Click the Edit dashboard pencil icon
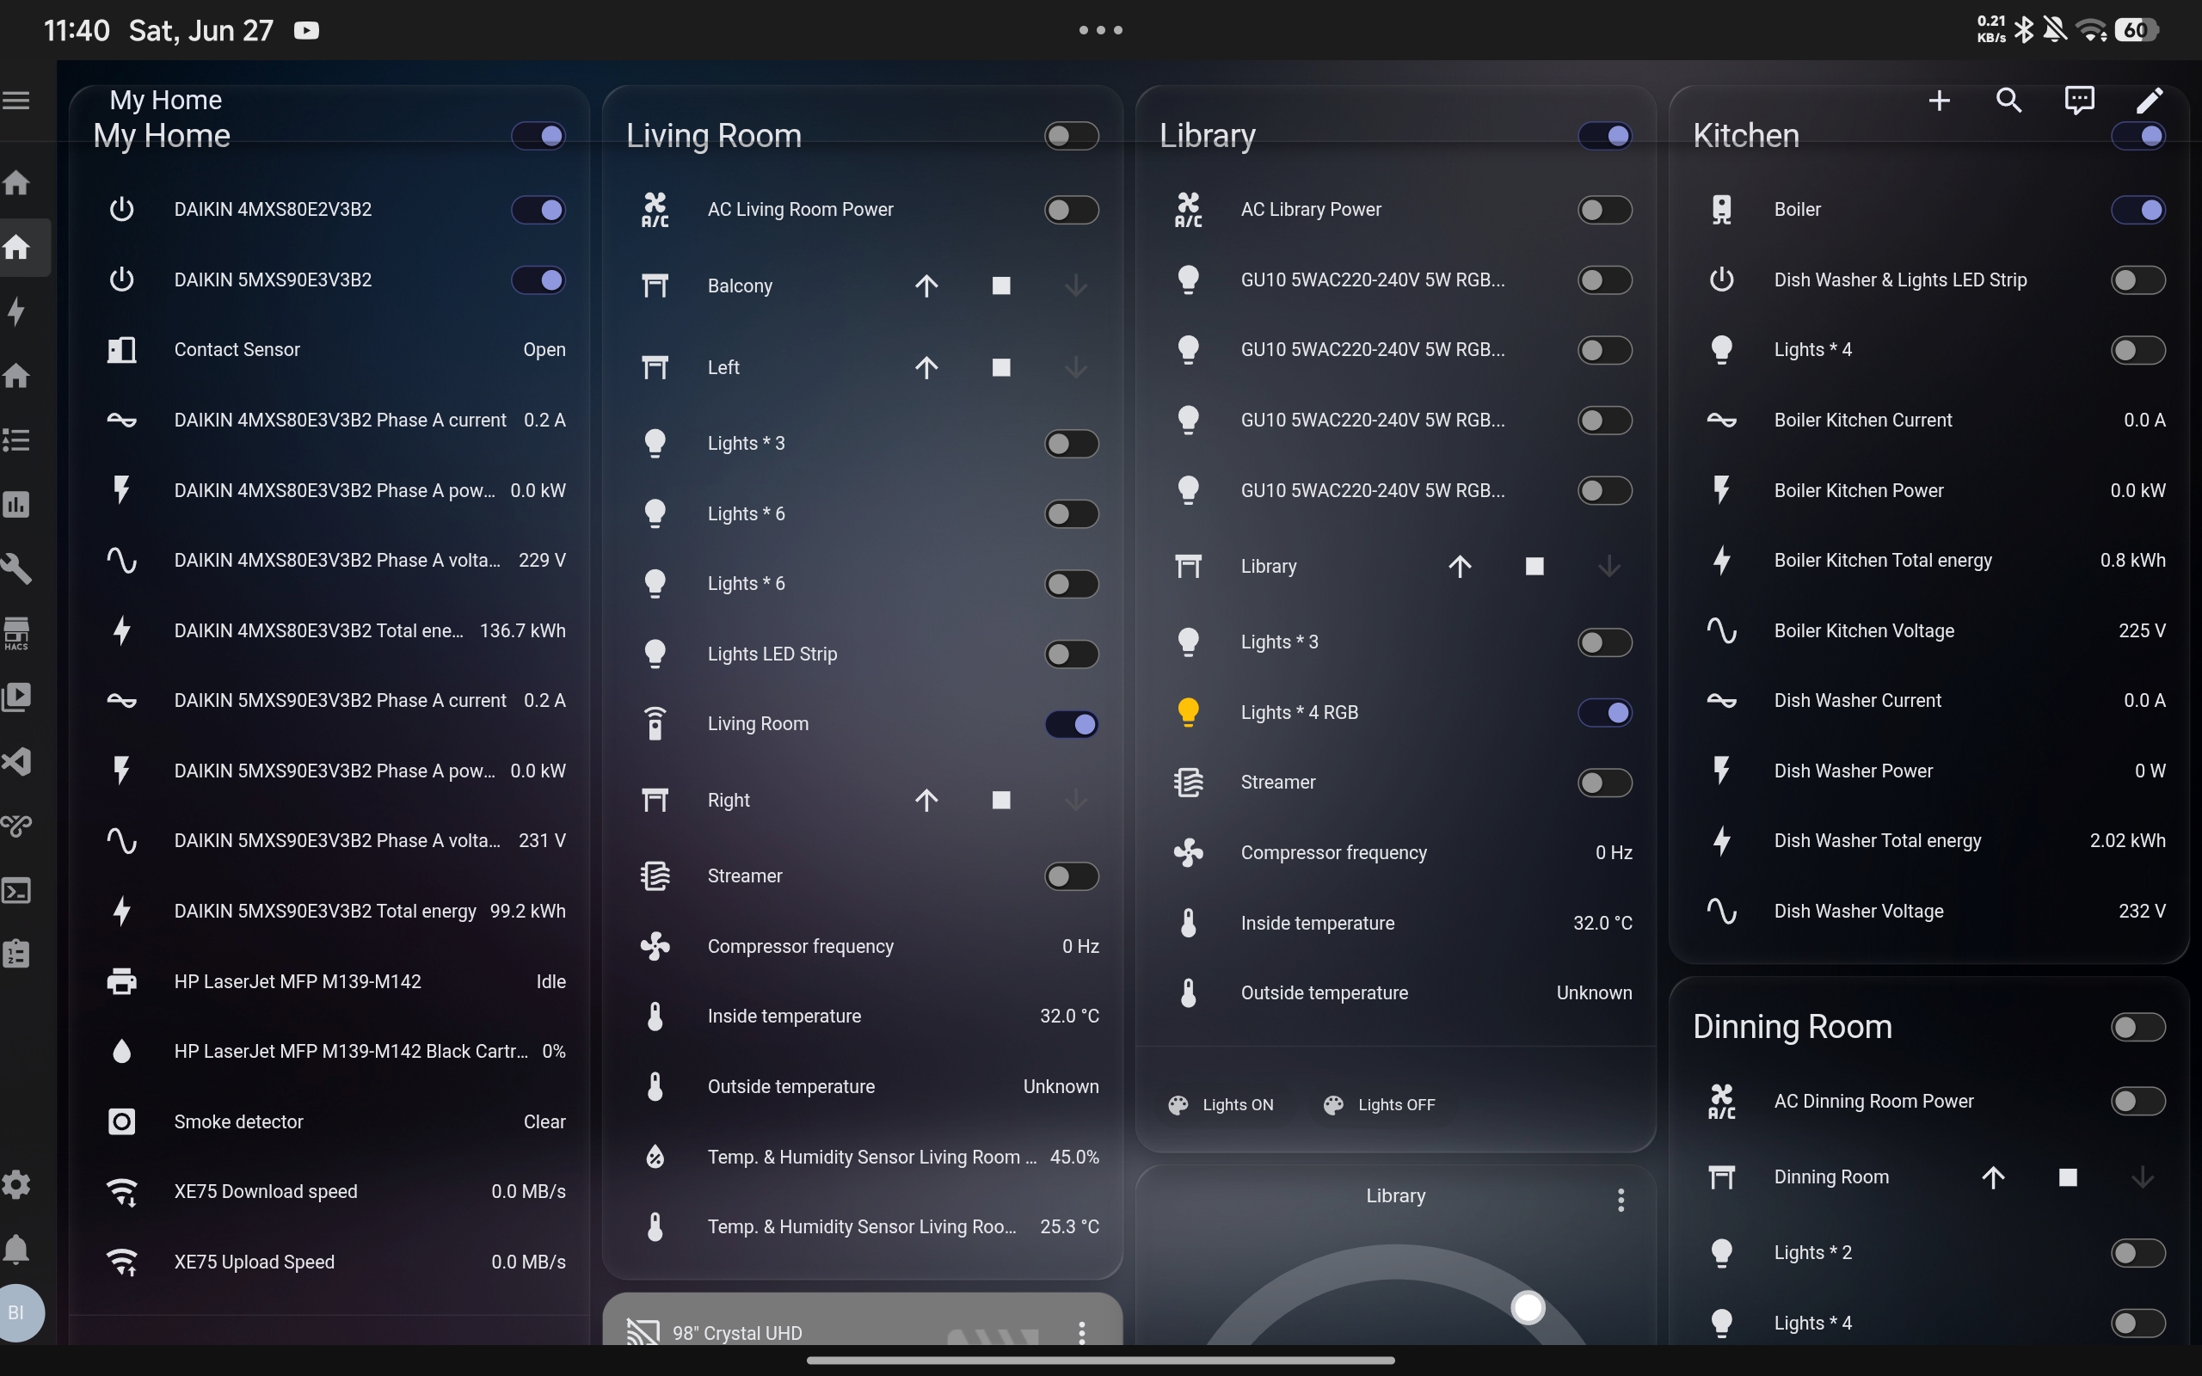The height and width of the screenshot is (1376, 2202). pos(2150,100)
